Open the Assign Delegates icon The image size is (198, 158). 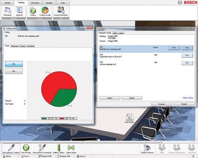[x=61, y=11]
